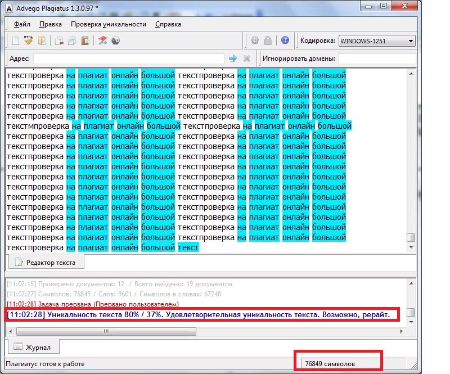Click the window resize grip in status bar
The image size is (450, 374).
pyautogui.click(x=413, y=366)
